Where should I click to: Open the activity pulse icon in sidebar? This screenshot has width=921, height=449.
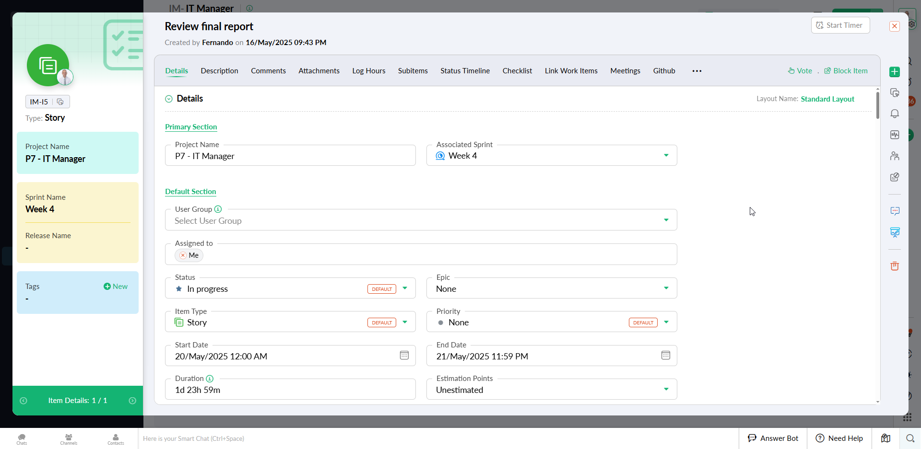pos(895,135)
